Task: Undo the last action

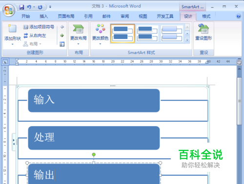Action: [x=29, y=7]
